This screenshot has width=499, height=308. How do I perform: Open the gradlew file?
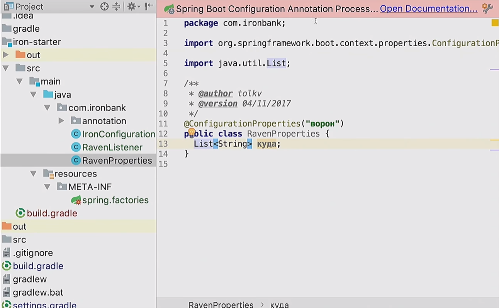pos(30,279)
